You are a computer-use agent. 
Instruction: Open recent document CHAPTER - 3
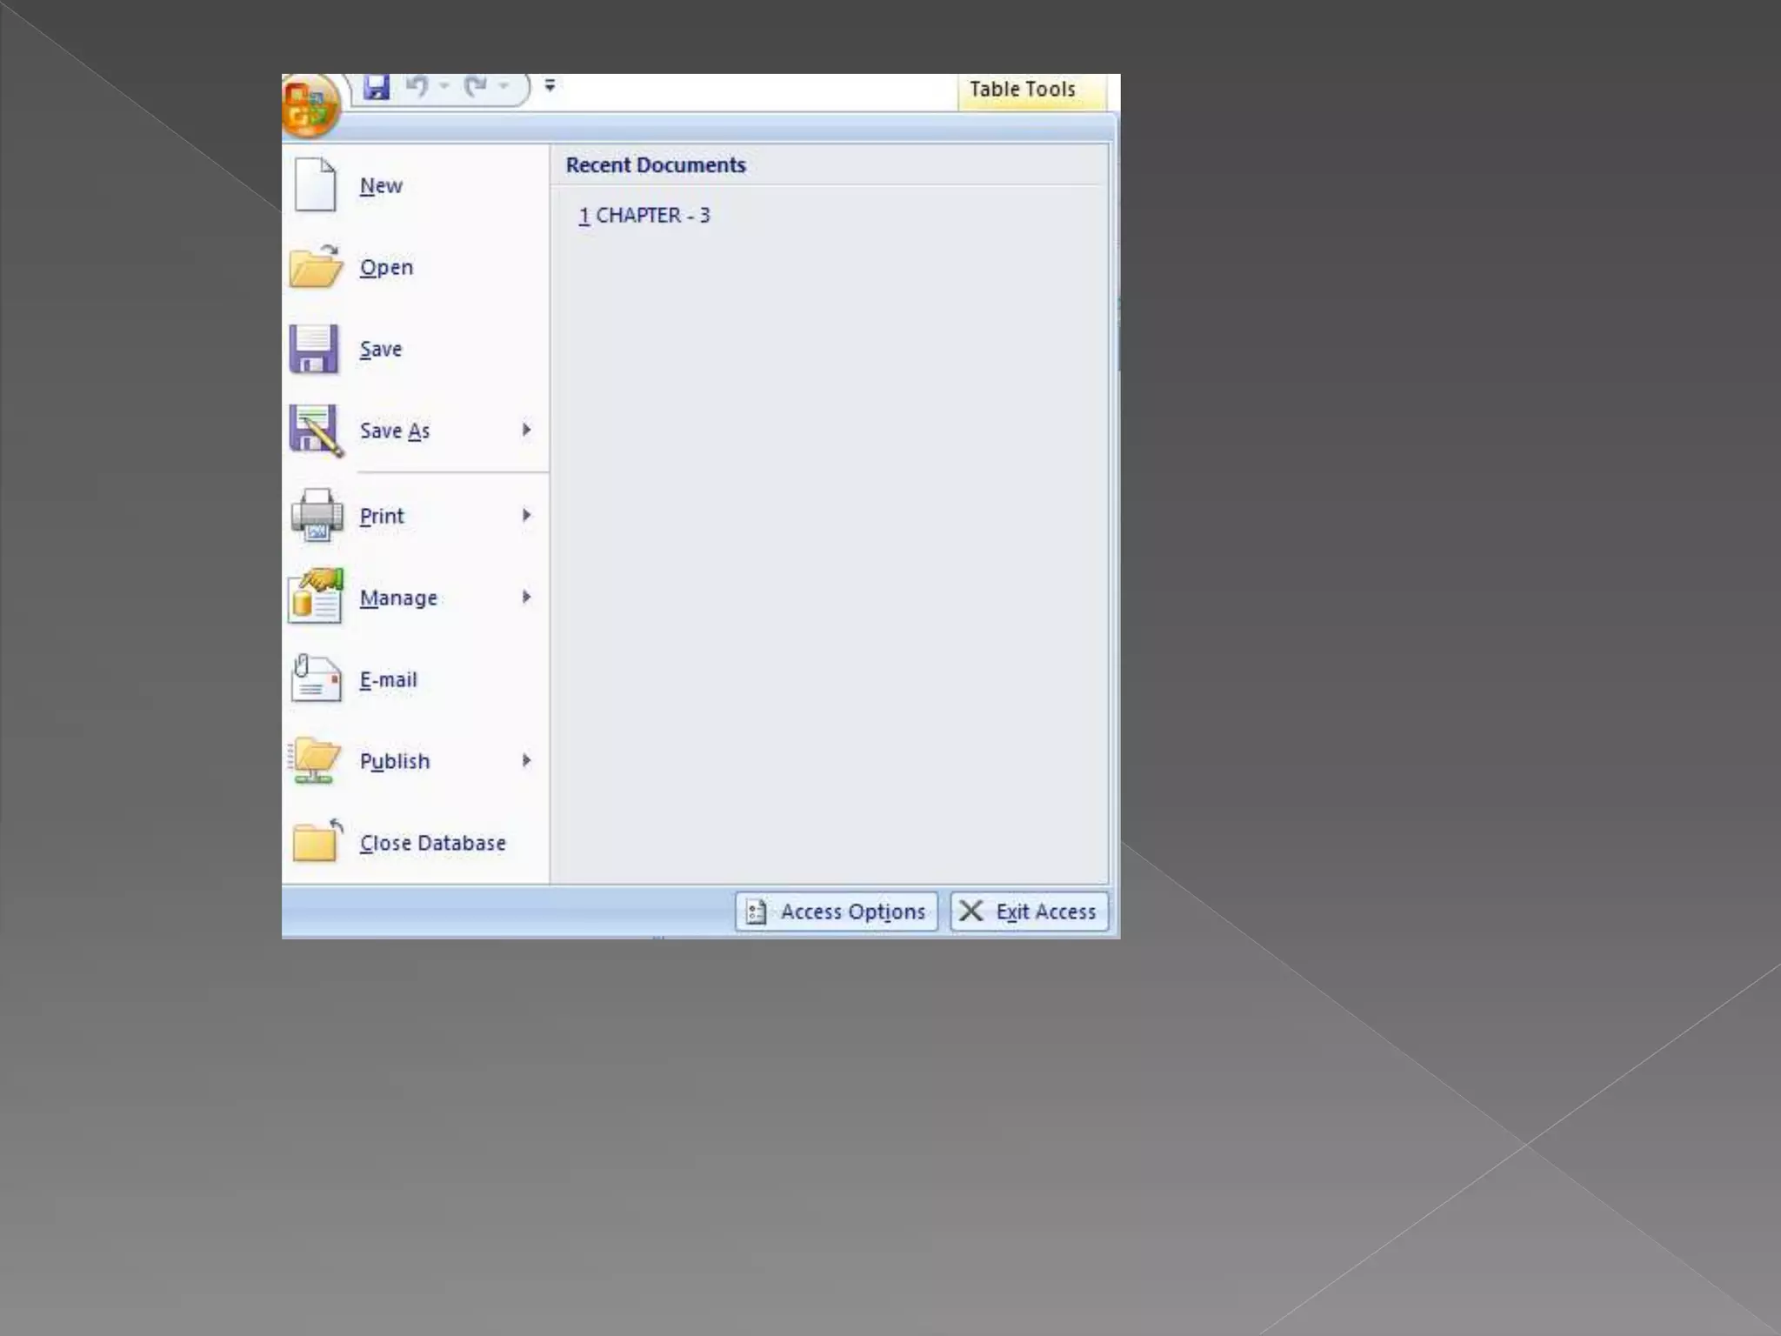[x=644, y=216]
